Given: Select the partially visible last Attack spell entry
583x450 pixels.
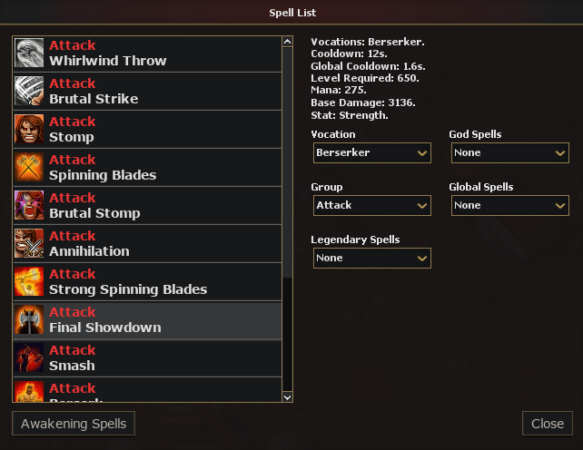Looking at the screenshot, I should (x=148, y=390).
